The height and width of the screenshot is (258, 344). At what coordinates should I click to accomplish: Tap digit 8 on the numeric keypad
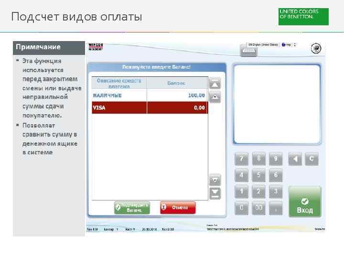click(x=258, y=159)
